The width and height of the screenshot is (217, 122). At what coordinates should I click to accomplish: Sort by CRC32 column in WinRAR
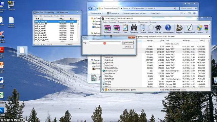coord(203,41)
